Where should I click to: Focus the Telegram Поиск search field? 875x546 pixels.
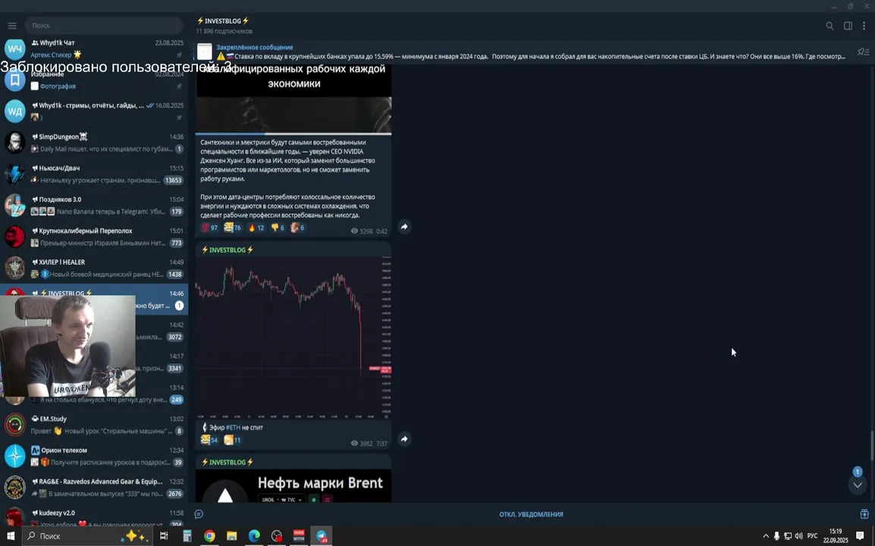click(104, 26)
